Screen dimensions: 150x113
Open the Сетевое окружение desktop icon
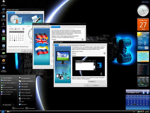(x=3, y=18)
